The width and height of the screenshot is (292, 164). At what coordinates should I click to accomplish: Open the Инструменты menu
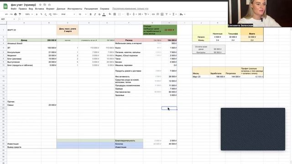point(75,9)
